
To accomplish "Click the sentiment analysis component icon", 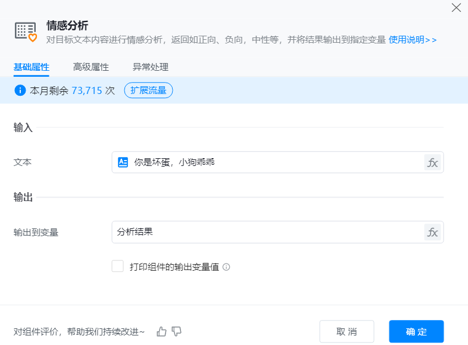I will click(26, 32).
